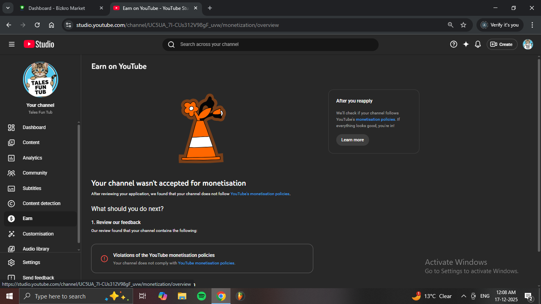Go to Analytics in the sidebar
The width and height of the screenshot is (541, 304).
[32, 158]
